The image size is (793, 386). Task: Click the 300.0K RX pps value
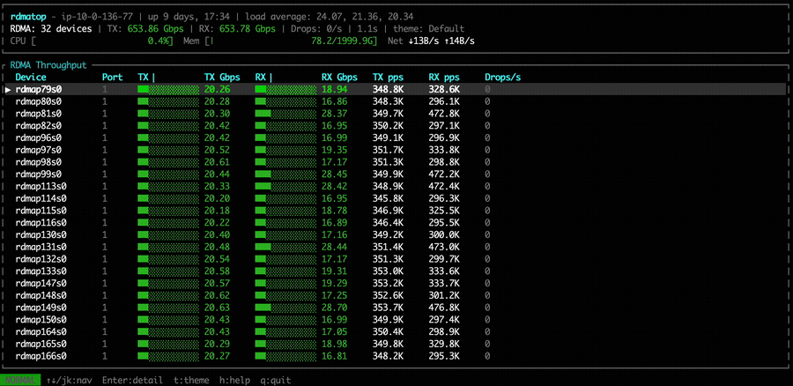[444, 235]
